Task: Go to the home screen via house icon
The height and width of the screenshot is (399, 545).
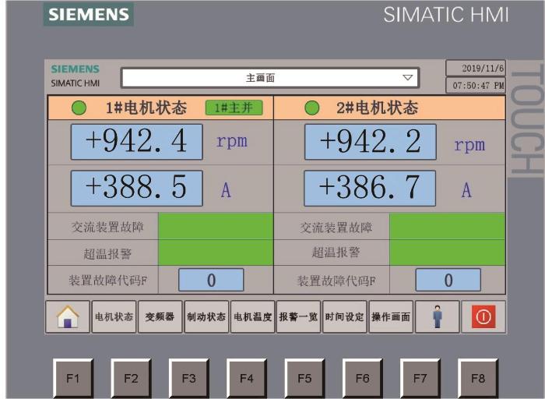Action: 68,317
